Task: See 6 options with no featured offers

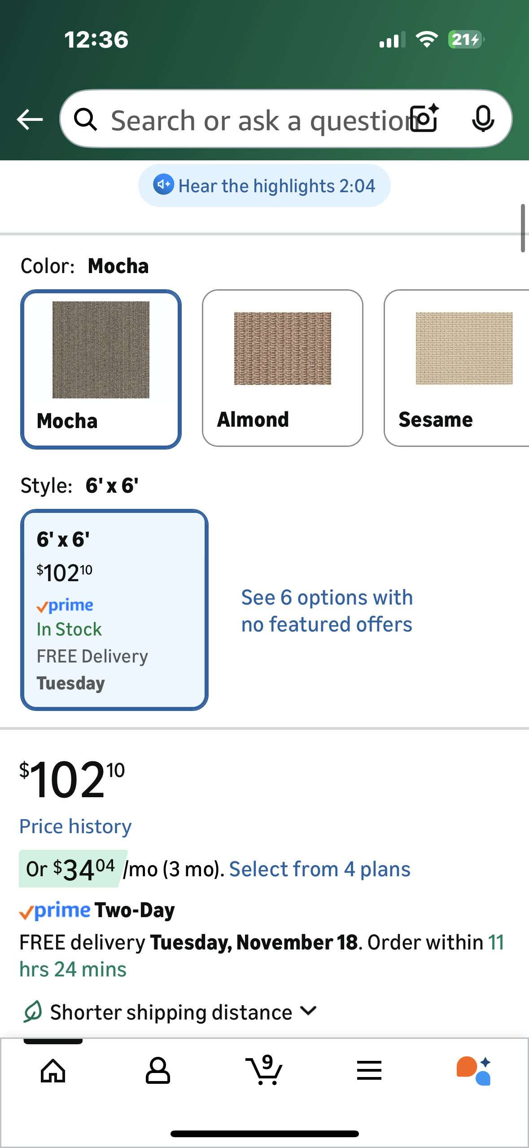Action: point(327,610)
